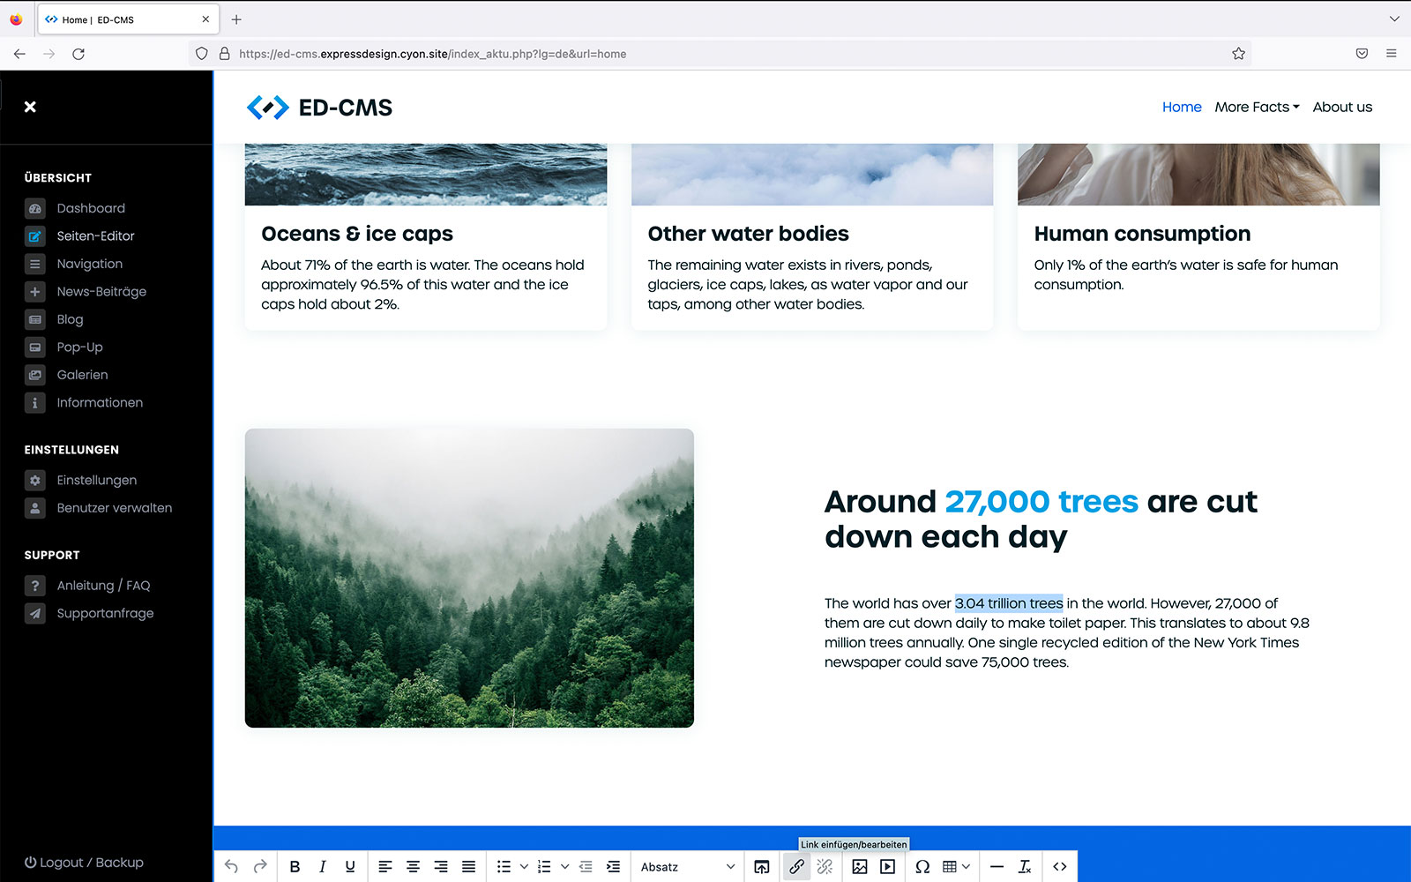The width and height of the screenshot is (1411, 882).
Task: Expand the More Facts navigation menu
Action: click(x=1257, y=107)
